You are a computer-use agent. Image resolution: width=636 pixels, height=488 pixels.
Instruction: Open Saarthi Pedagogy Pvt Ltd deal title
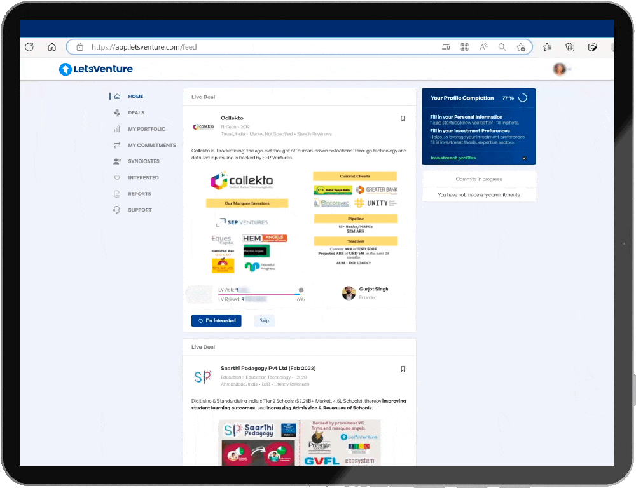click(x=268, y=368)
